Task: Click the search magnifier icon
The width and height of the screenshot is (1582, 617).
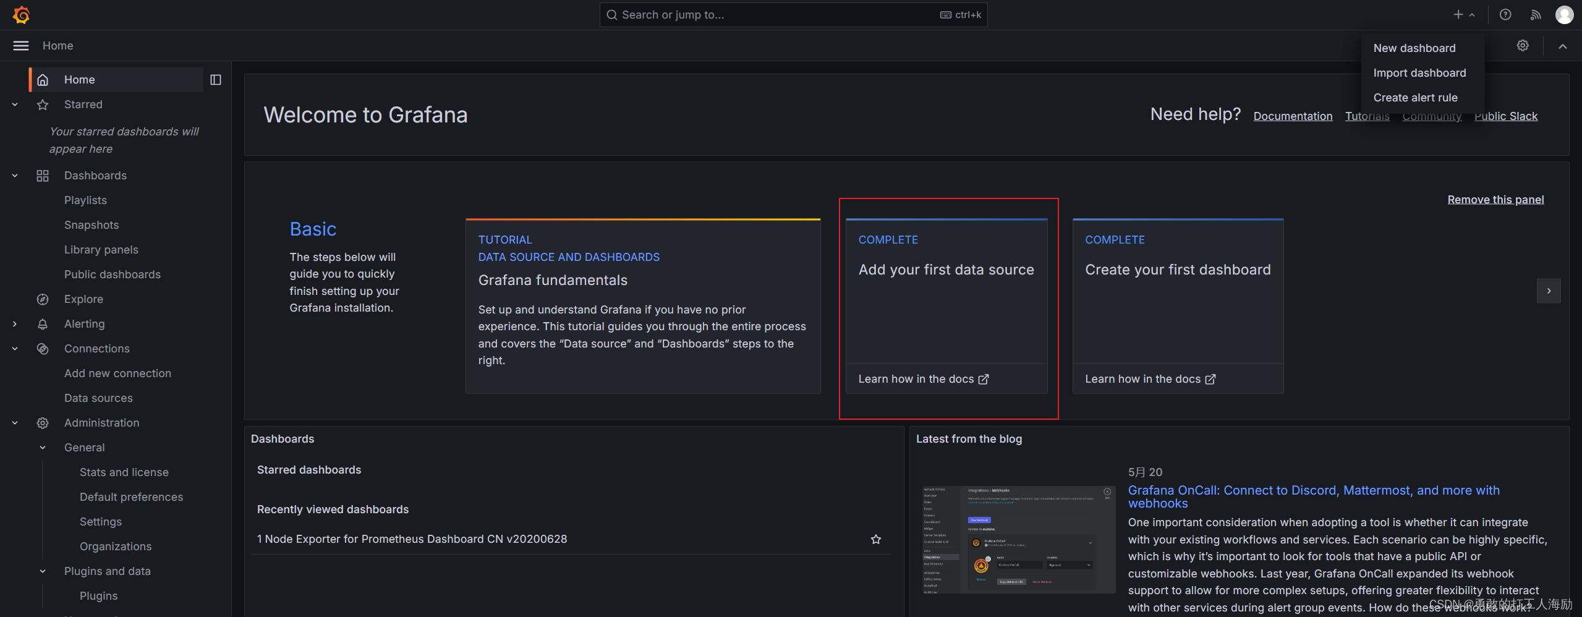Action: 612,15
